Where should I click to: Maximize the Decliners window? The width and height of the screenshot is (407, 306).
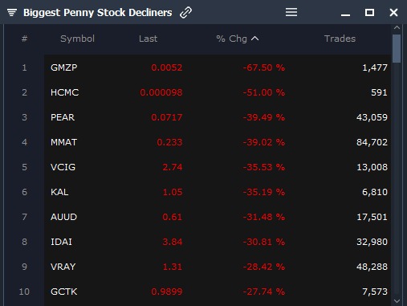[369, 12]
